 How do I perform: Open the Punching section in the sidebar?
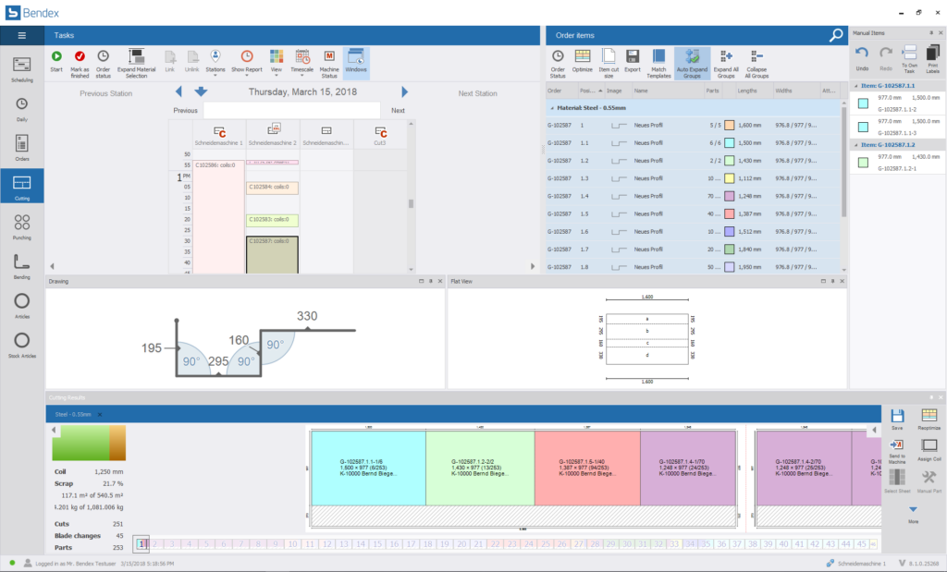pyautogui.click(x=20, y=225)
